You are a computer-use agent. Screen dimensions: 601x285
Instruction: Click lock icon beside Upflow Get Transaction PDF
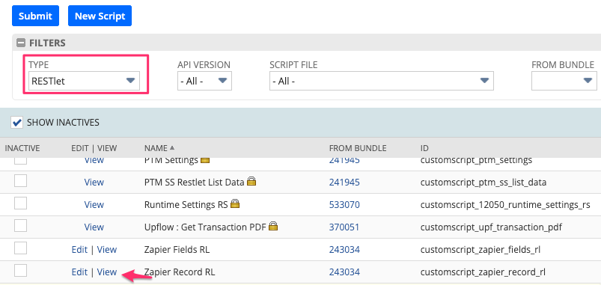273,227
